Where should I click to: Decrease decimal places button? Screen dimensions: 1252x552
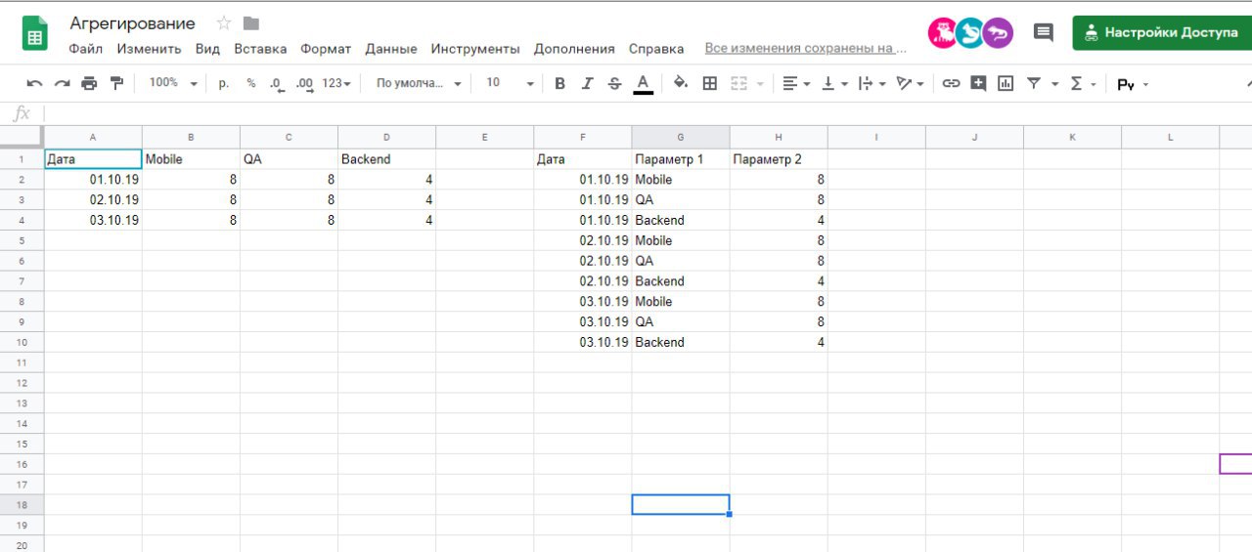(x=278, y=84)
